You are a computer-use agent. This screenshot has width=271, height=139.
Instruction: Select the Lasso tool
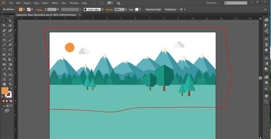coord(10,26)
